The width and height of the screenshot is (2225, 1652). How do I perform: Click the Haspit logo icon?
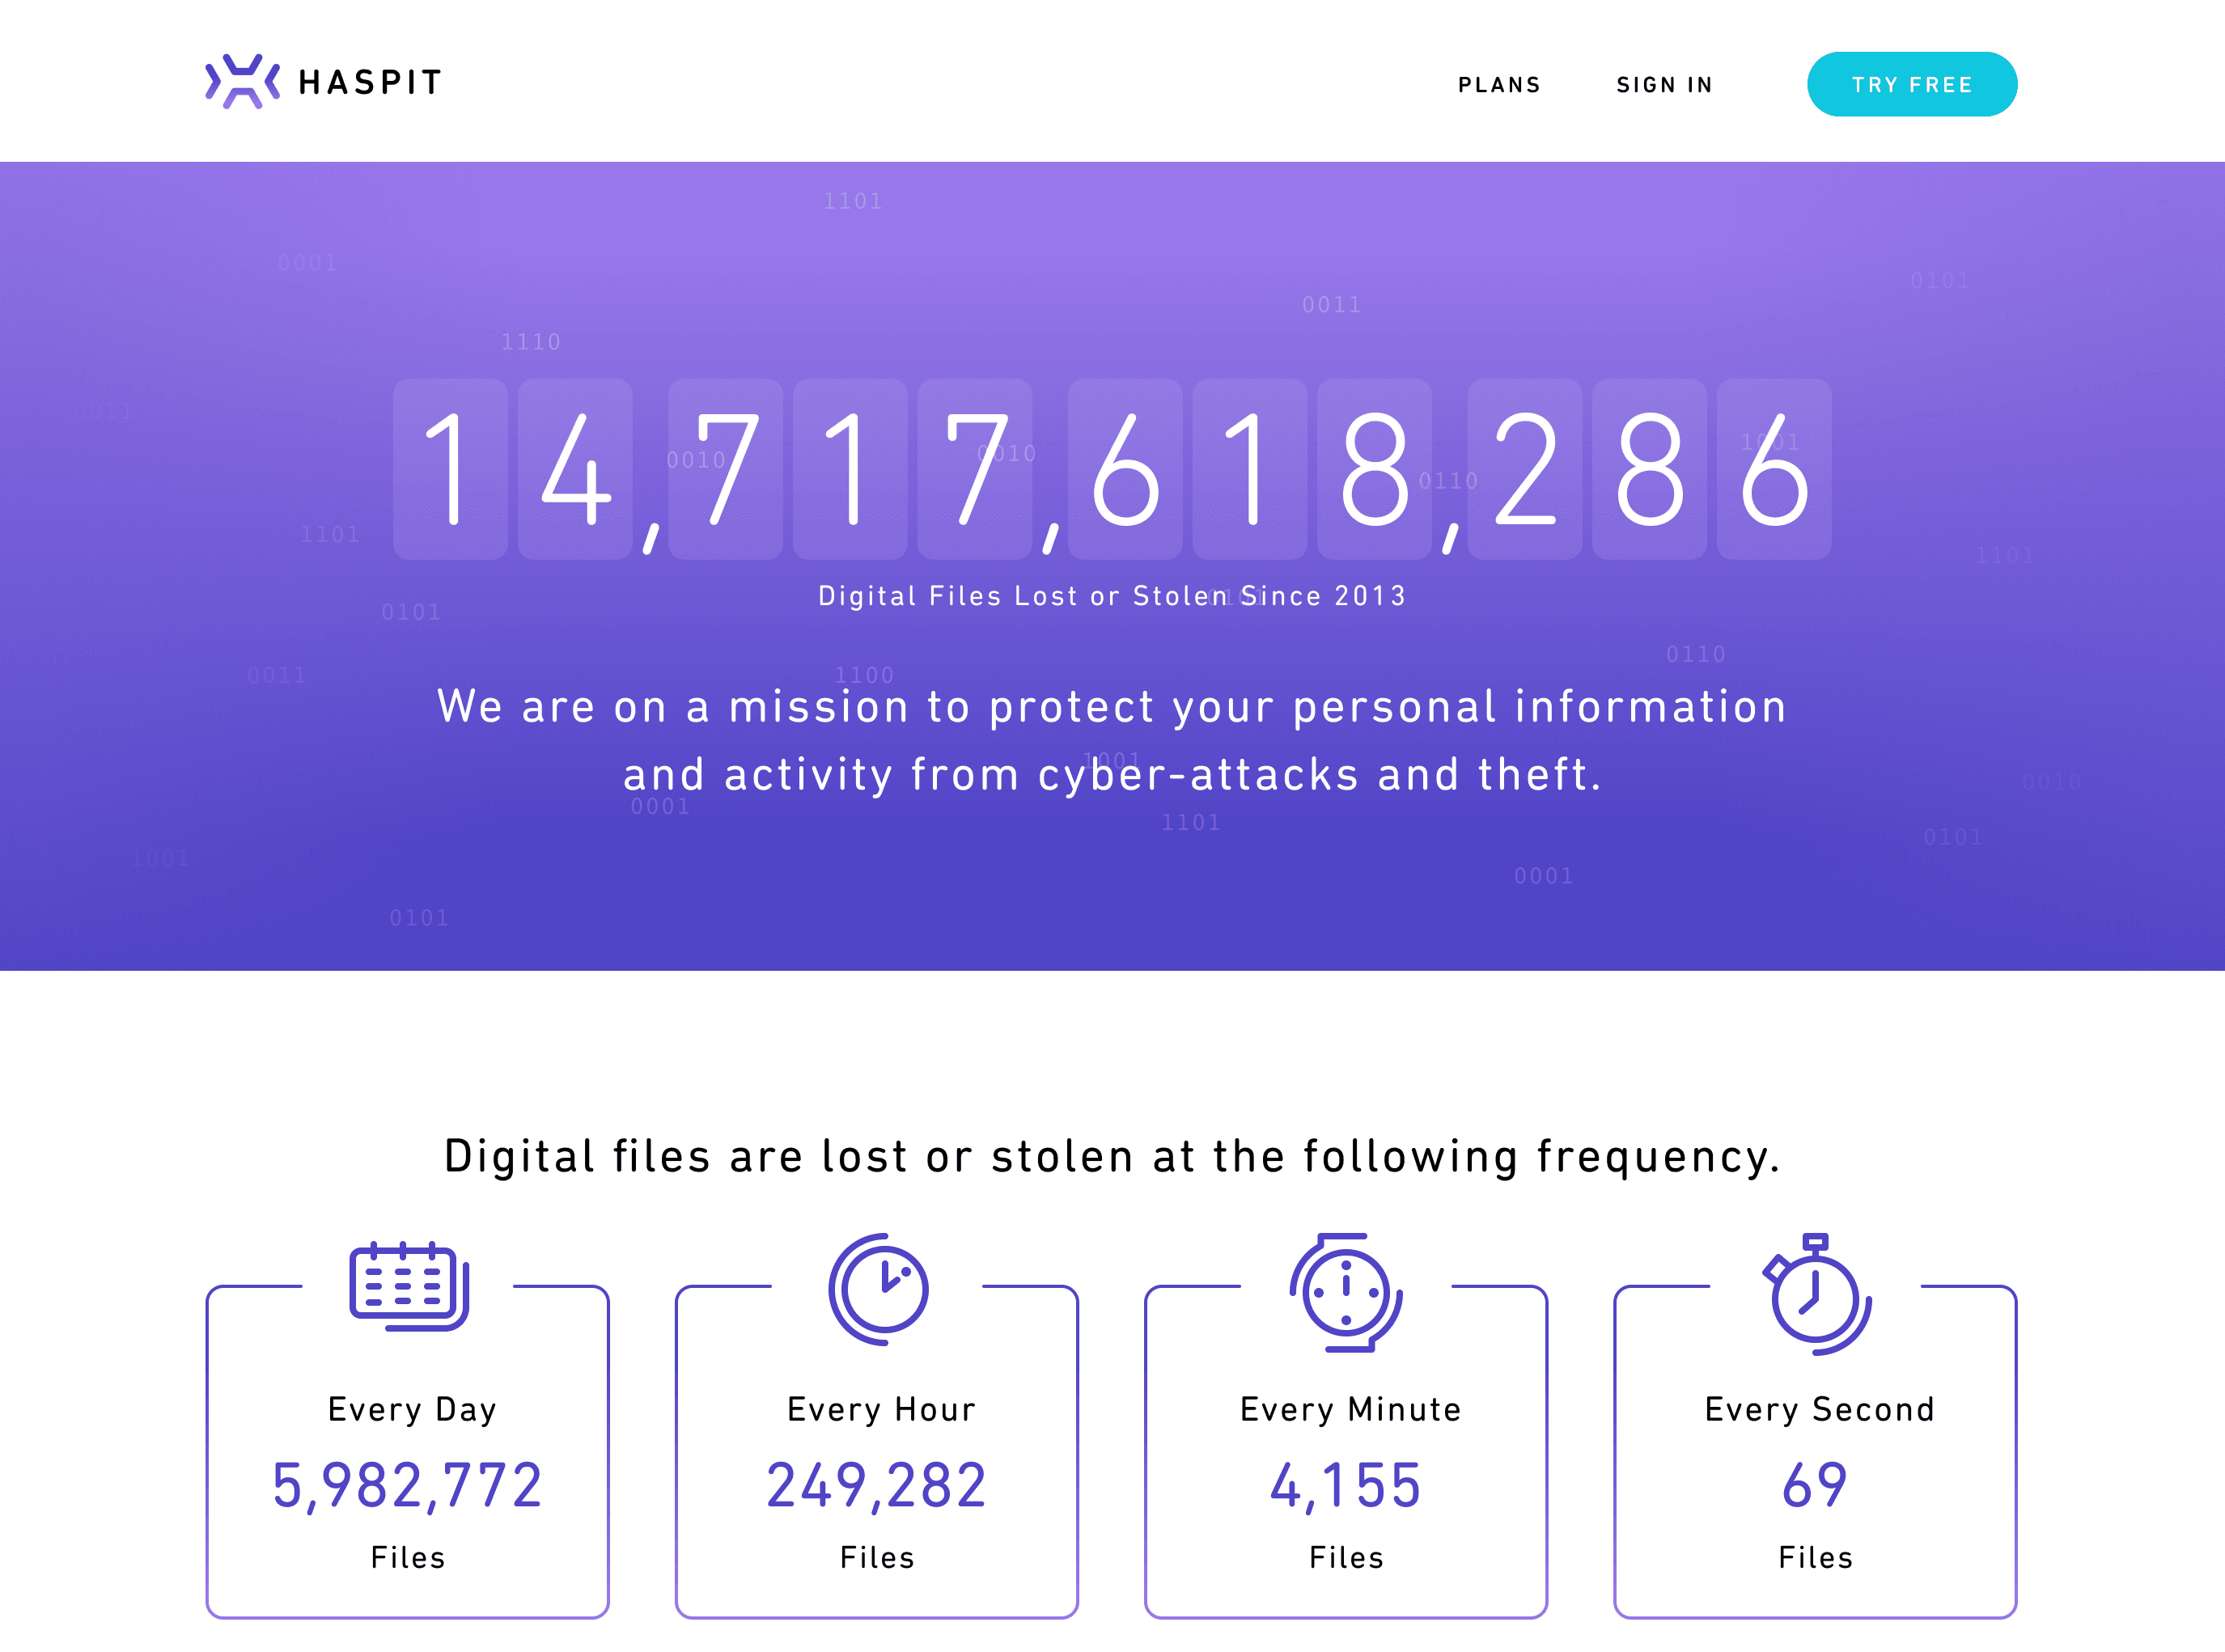pyautogui.click(x=243, y=82)
